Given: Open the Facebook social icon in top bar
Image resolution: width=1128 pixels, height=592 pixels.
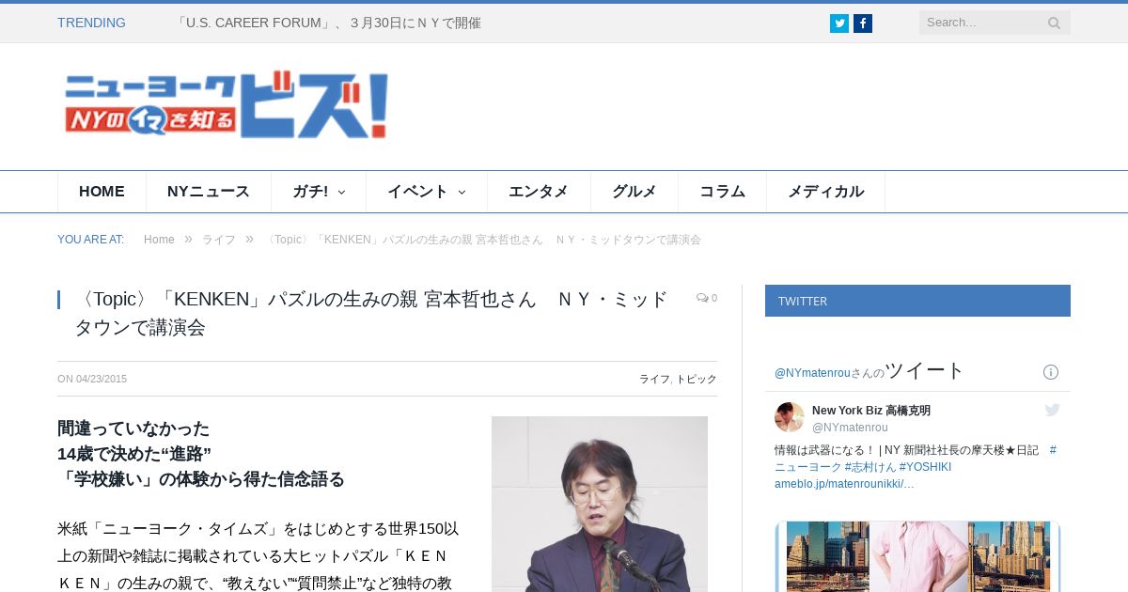Looking at the screenshot, I should coord(863,23).
